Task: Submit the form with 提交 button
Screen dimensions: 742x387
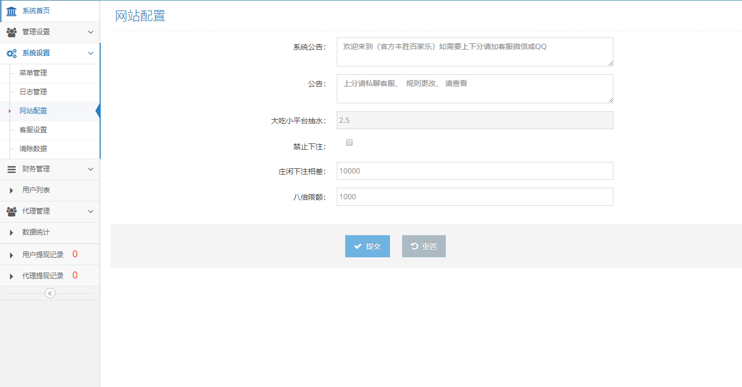Action: [x=367, y=246]
